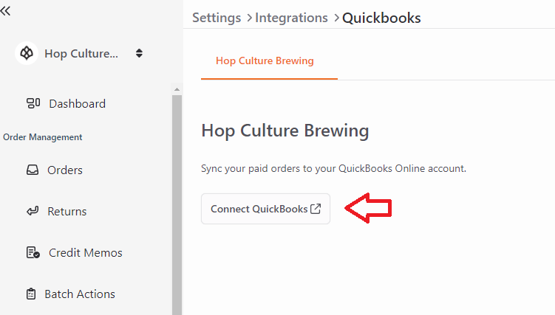The height and width of the screenshot is (315, 555).
Task: Click the Hop Culture organization logo
Action: tap(27, 53)
